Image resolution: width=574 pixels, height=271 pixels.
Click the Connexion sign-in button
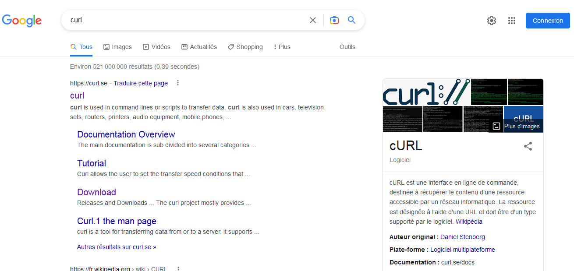tap(548, 21)
